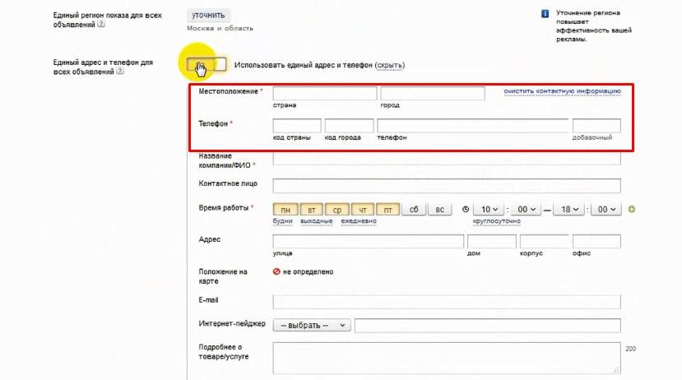
Task: Click the 'уточнить' region button
Action: [x=208, y=16]
